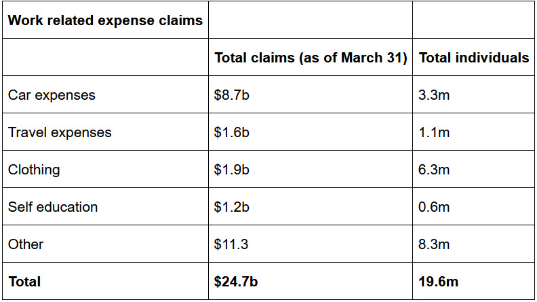Select the $1.2b self education amount
The height and width of the screenshot is (302, 537).
[232, 207]
